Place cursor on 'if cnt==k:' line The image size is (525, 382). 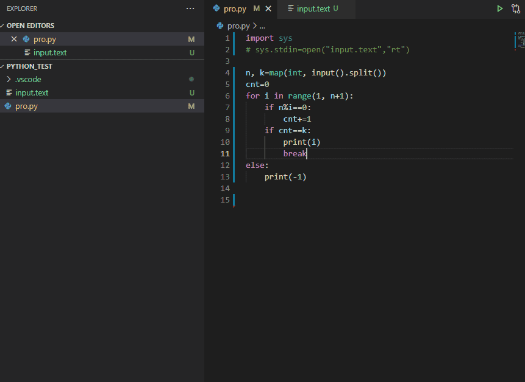[x=288, y=131]
